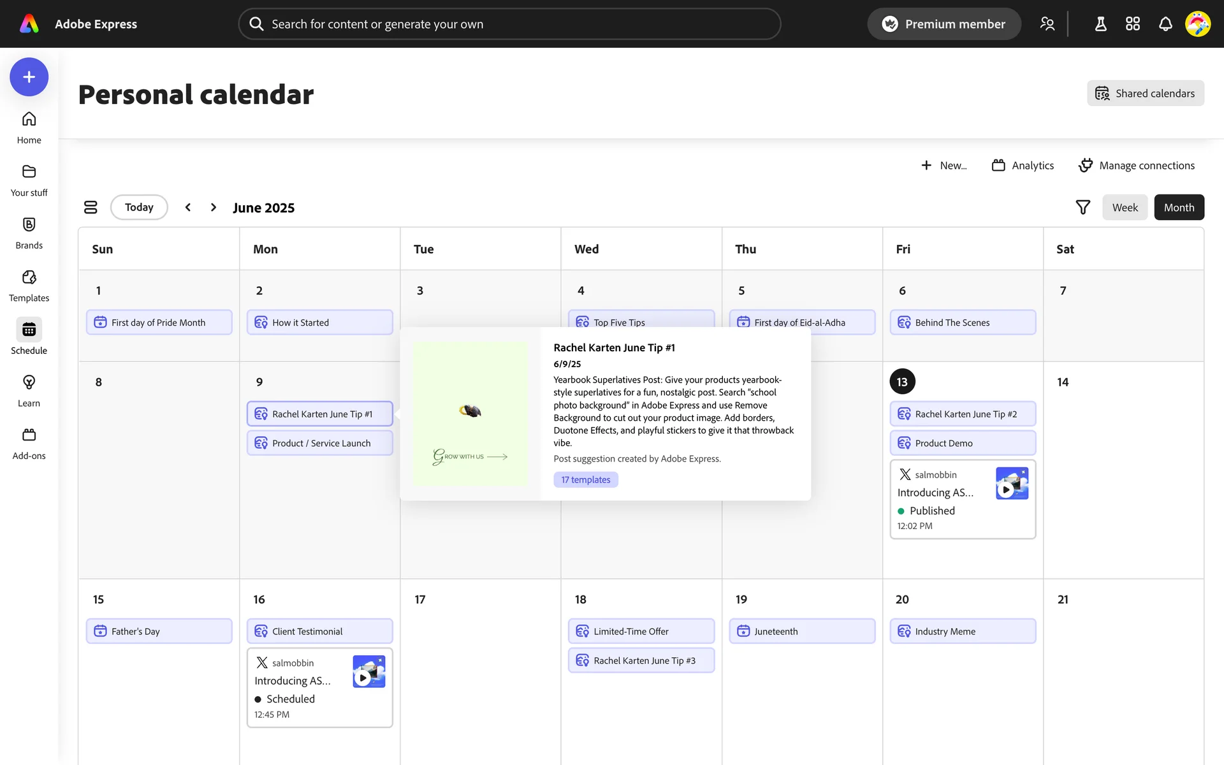Switch calendar to Week view

coord(1125,207)
